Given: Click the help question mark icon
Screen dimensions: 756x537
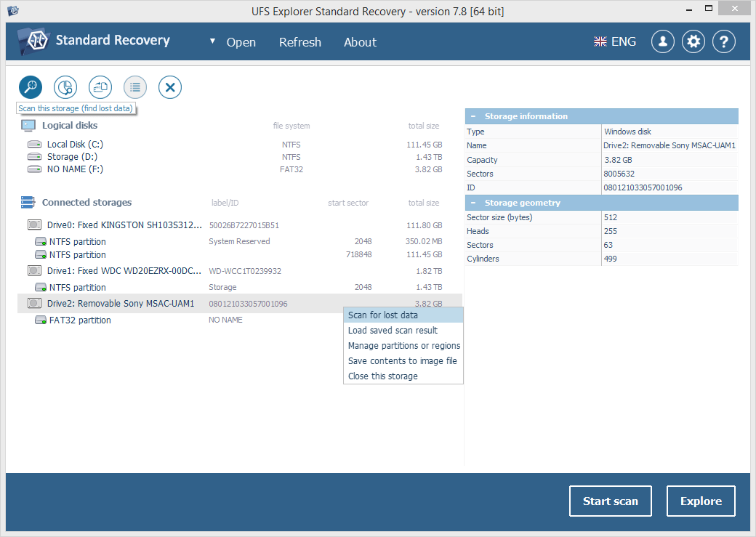Looking at the screenshot, I should (x=723, y=41).
